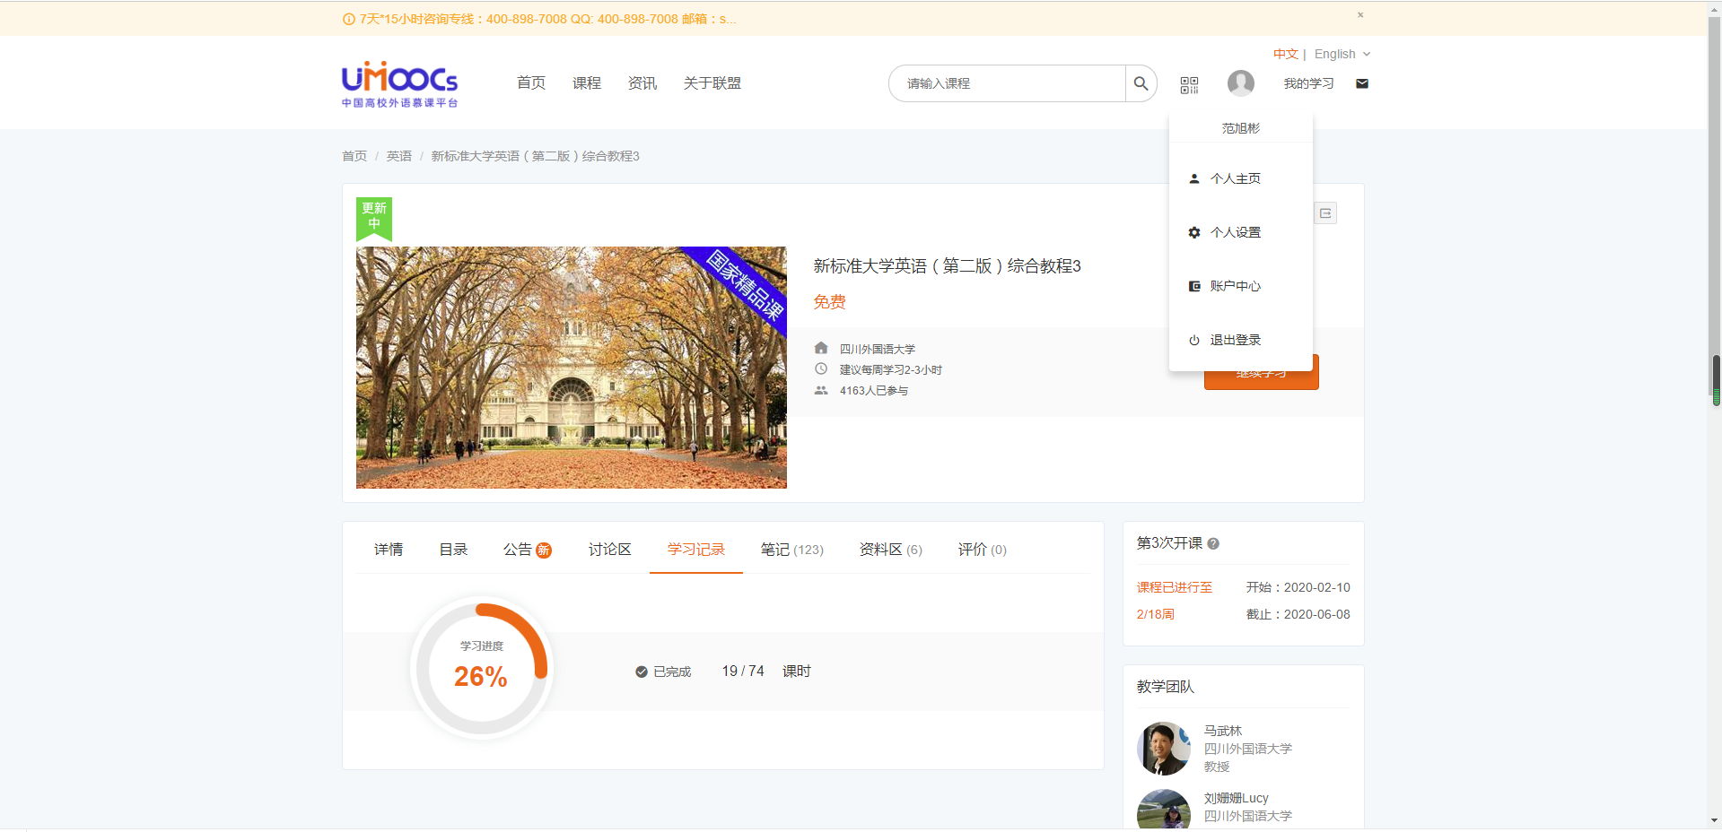Click 刘姗姗Lucy teacher photo
Screen dimensions: 1722x832
point(1164,809)
